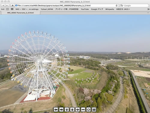Screen dimensions: 150x113
Task: Zoom out with the minus button
Action: tap(83, 110)
